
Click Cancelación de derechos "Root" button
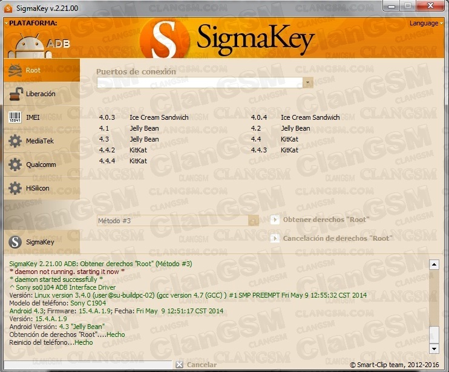(332, 238)
